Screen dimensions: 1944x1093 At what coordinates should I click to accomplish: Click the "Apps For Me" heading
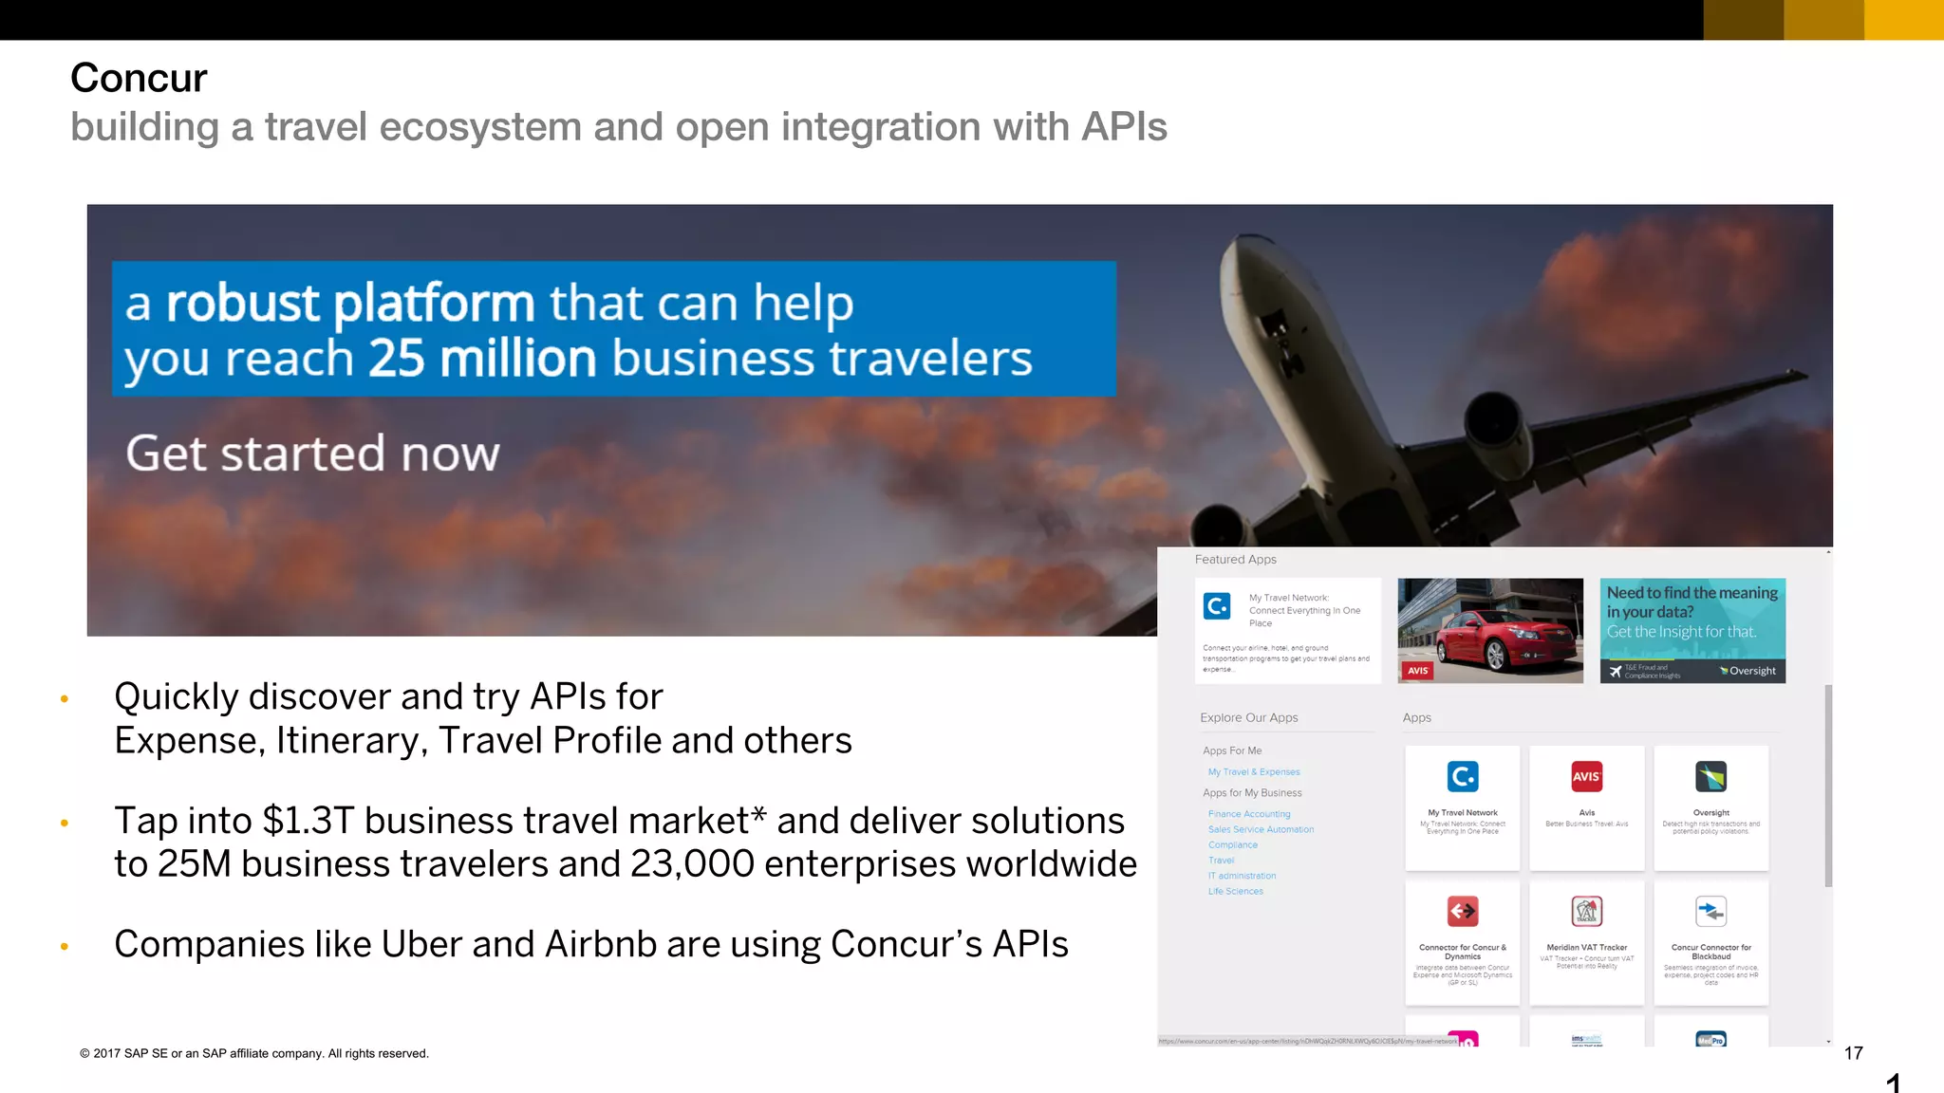point(1232,750)
